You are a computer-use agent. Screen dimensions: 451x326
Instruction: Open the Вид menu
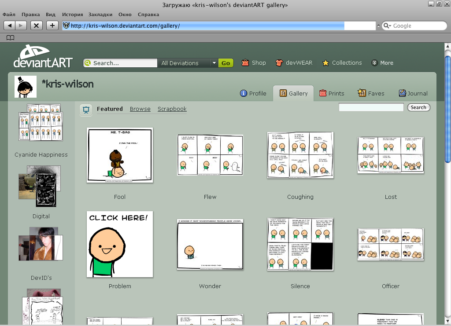[50, 15]
